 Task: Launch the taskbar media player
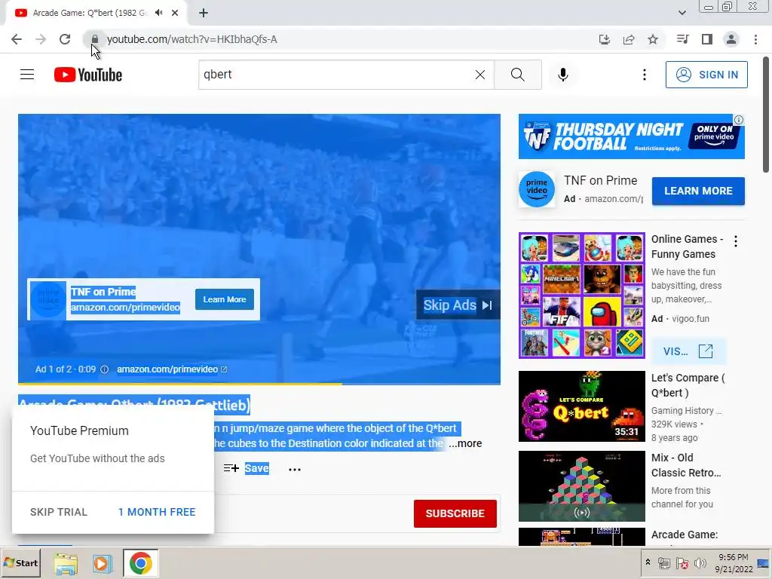103,563
